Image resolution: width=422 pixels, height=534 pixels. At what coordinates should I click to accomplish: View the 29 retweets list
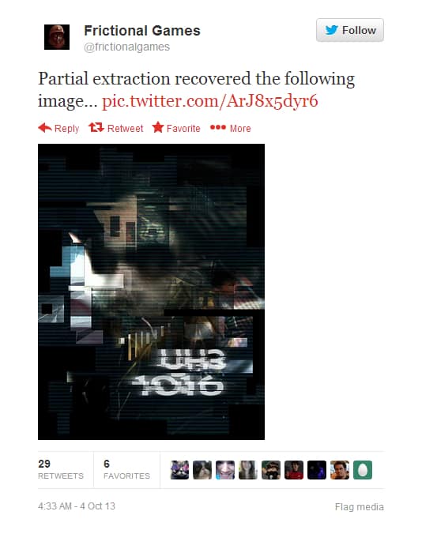[61, 469]
